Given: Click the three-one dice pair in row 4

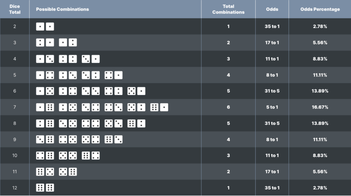Looking at the screenshot, I should point(90,59).
